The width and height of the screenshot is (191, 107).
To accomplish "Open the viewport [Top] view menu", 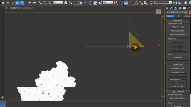I will [x=12, y=8].
